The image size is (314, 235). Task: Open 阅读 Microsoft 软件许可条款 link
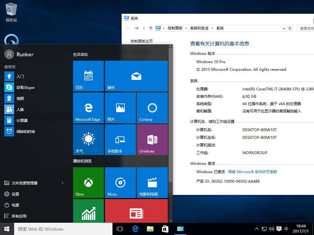[253, 172]
